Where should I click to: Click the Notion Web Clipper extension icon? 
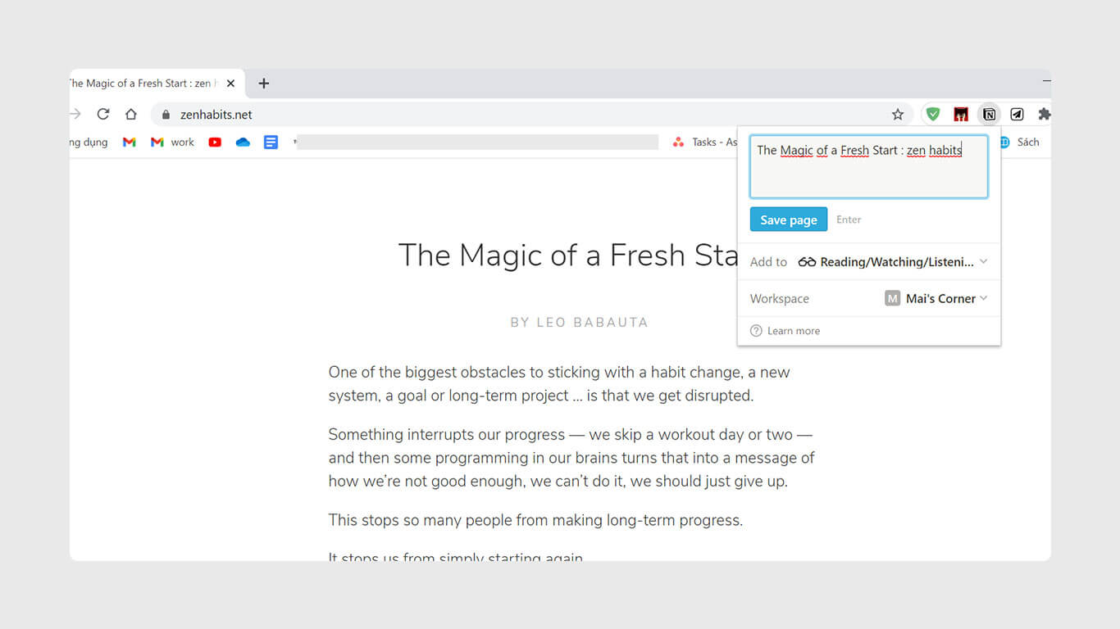click(989, 115)
